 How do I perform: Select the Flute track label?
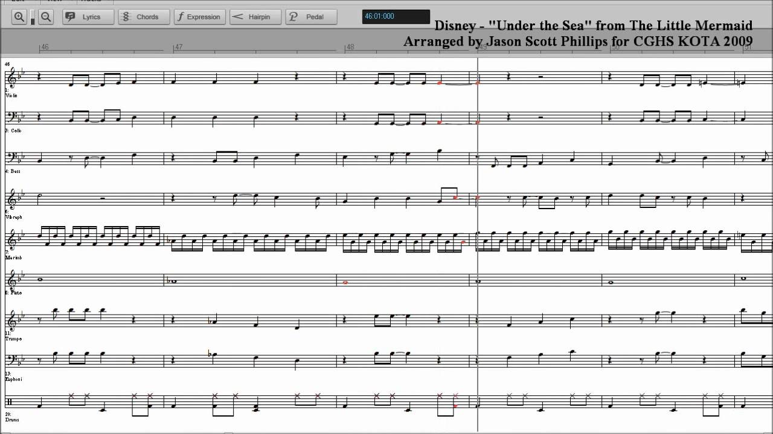(13, 292)
